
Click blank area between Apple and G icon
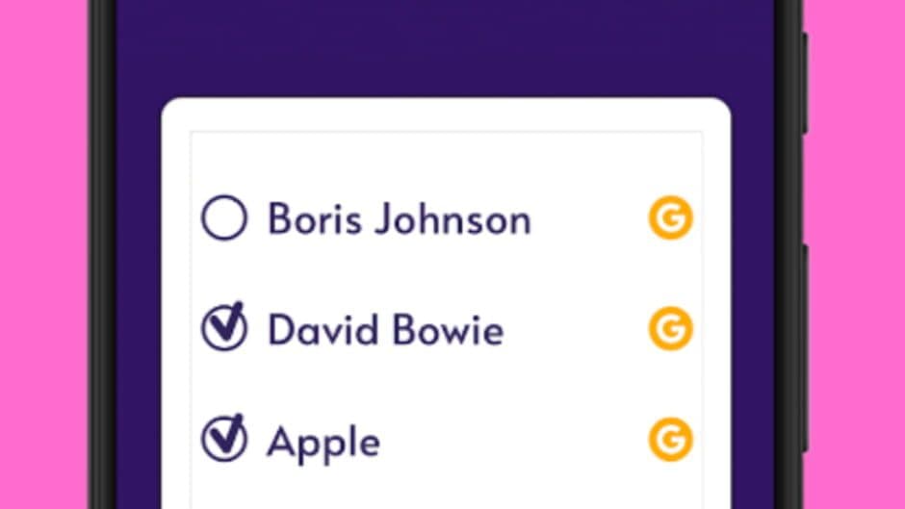(514, 440)
